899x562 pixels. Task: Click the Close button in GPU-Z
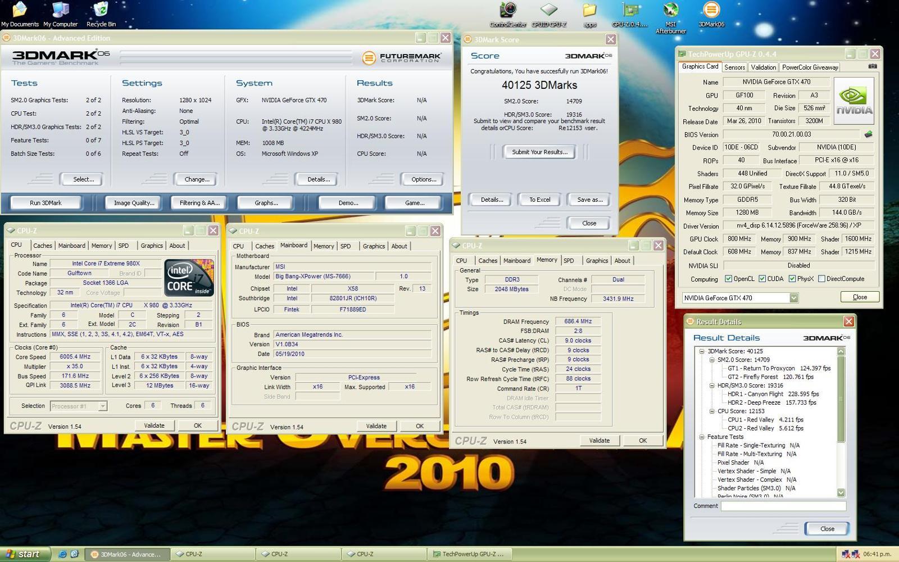860,297
